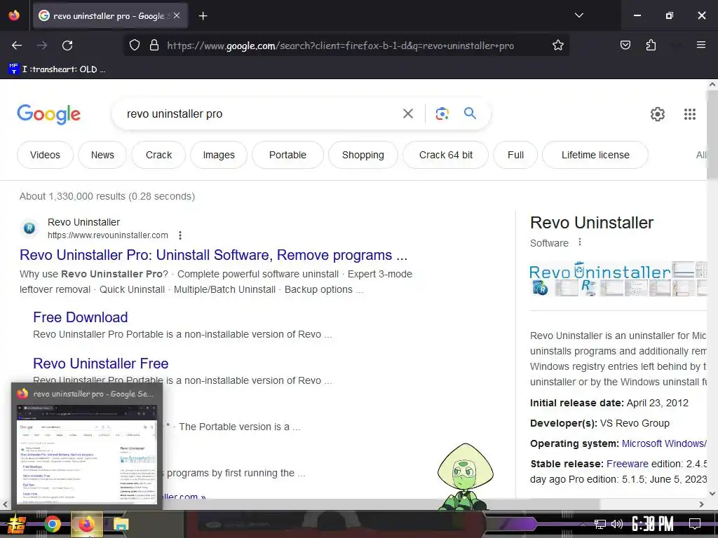Expand the list all tabs chevron

578,15
